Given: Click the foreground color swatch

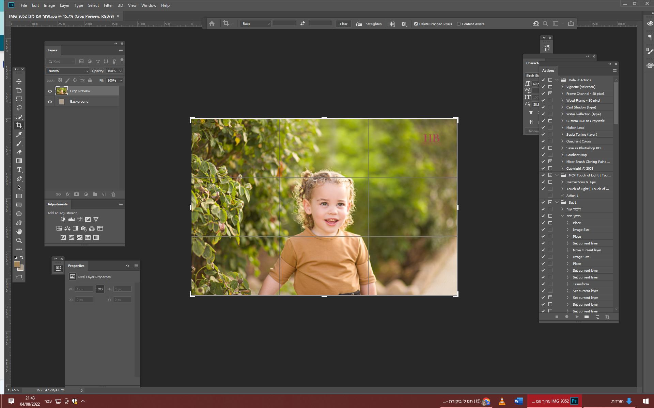Looking at the screenshot, I should click(x=17, y=264).
